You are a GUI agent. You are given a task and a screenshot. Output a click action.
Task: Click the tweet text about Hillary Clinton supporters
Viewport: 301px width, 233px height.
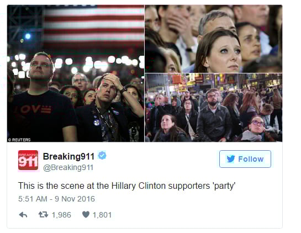click(x=126, y=186)
